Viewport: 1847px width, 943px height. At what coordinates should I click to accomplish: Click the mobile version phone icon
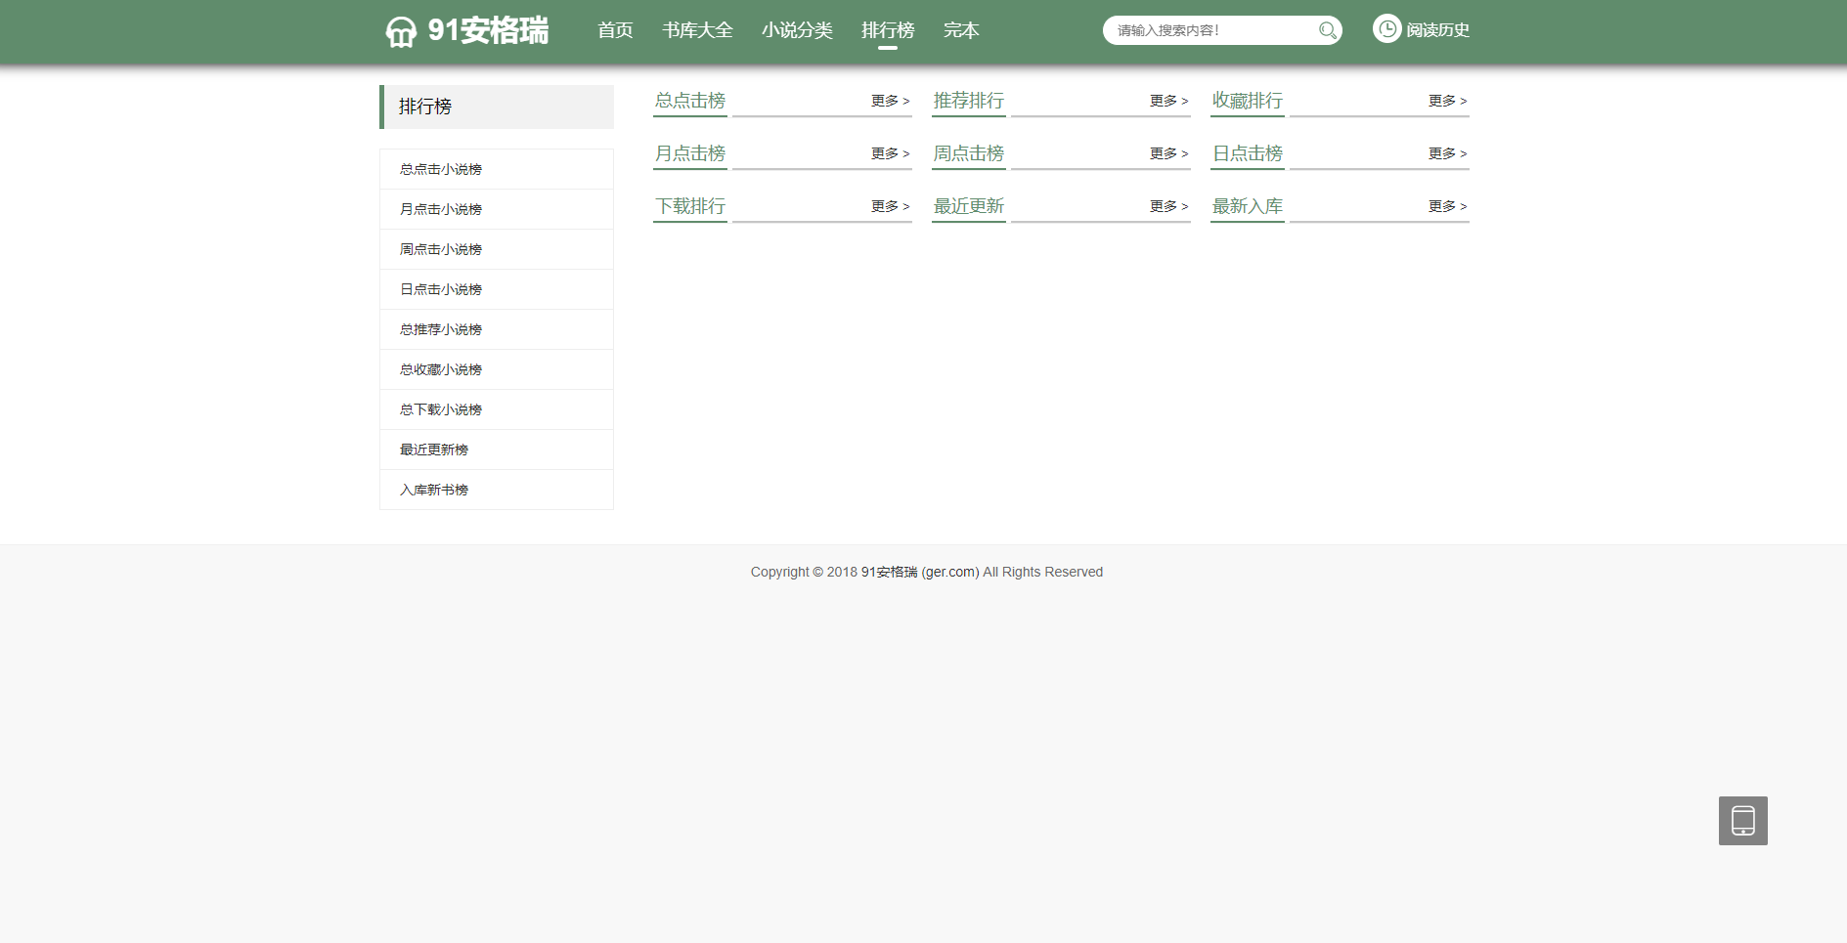[x=1742, y=821]
